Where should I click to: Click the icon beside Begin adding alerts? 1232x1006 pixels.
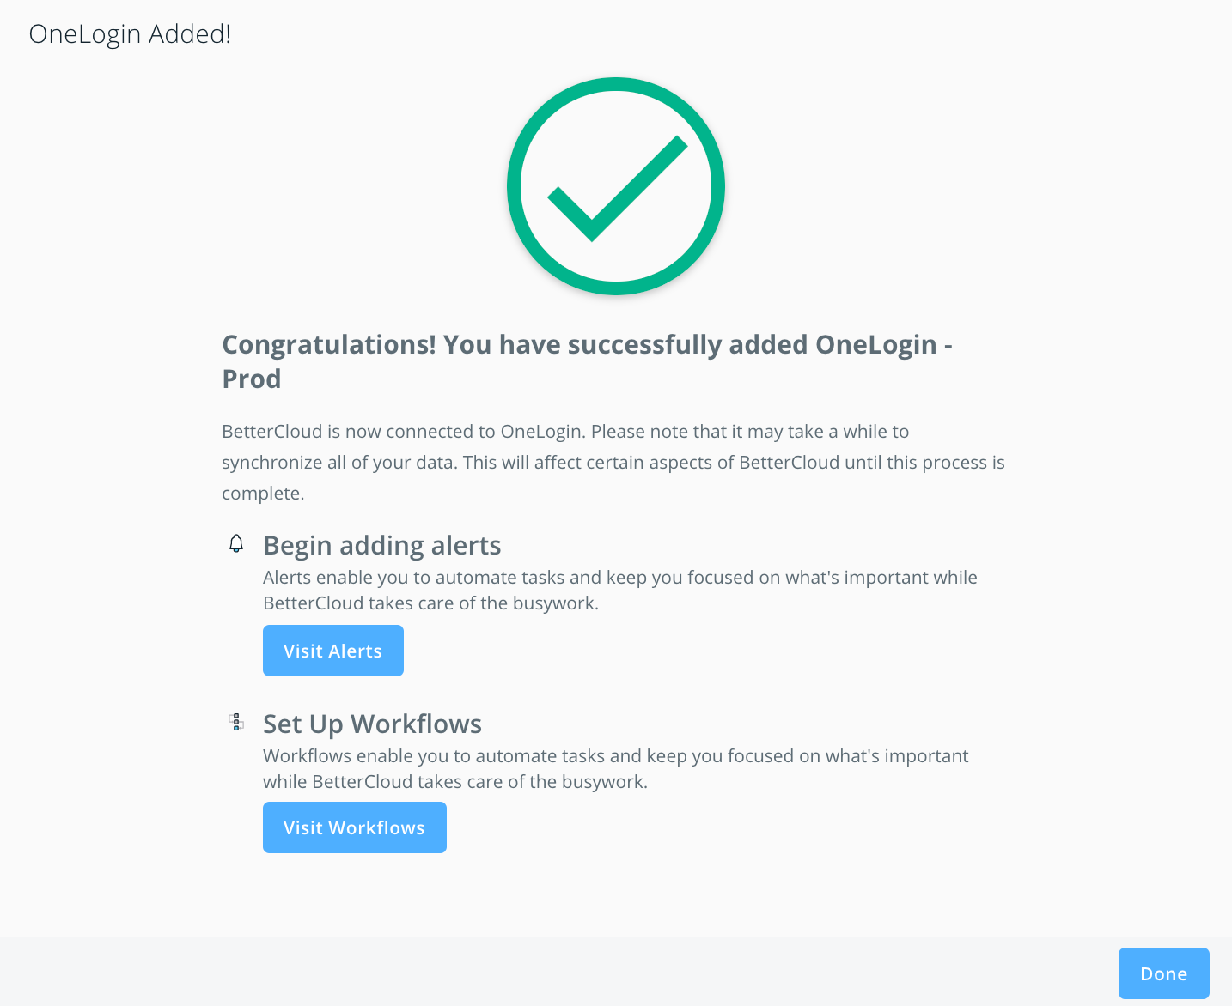click(236, 544)
